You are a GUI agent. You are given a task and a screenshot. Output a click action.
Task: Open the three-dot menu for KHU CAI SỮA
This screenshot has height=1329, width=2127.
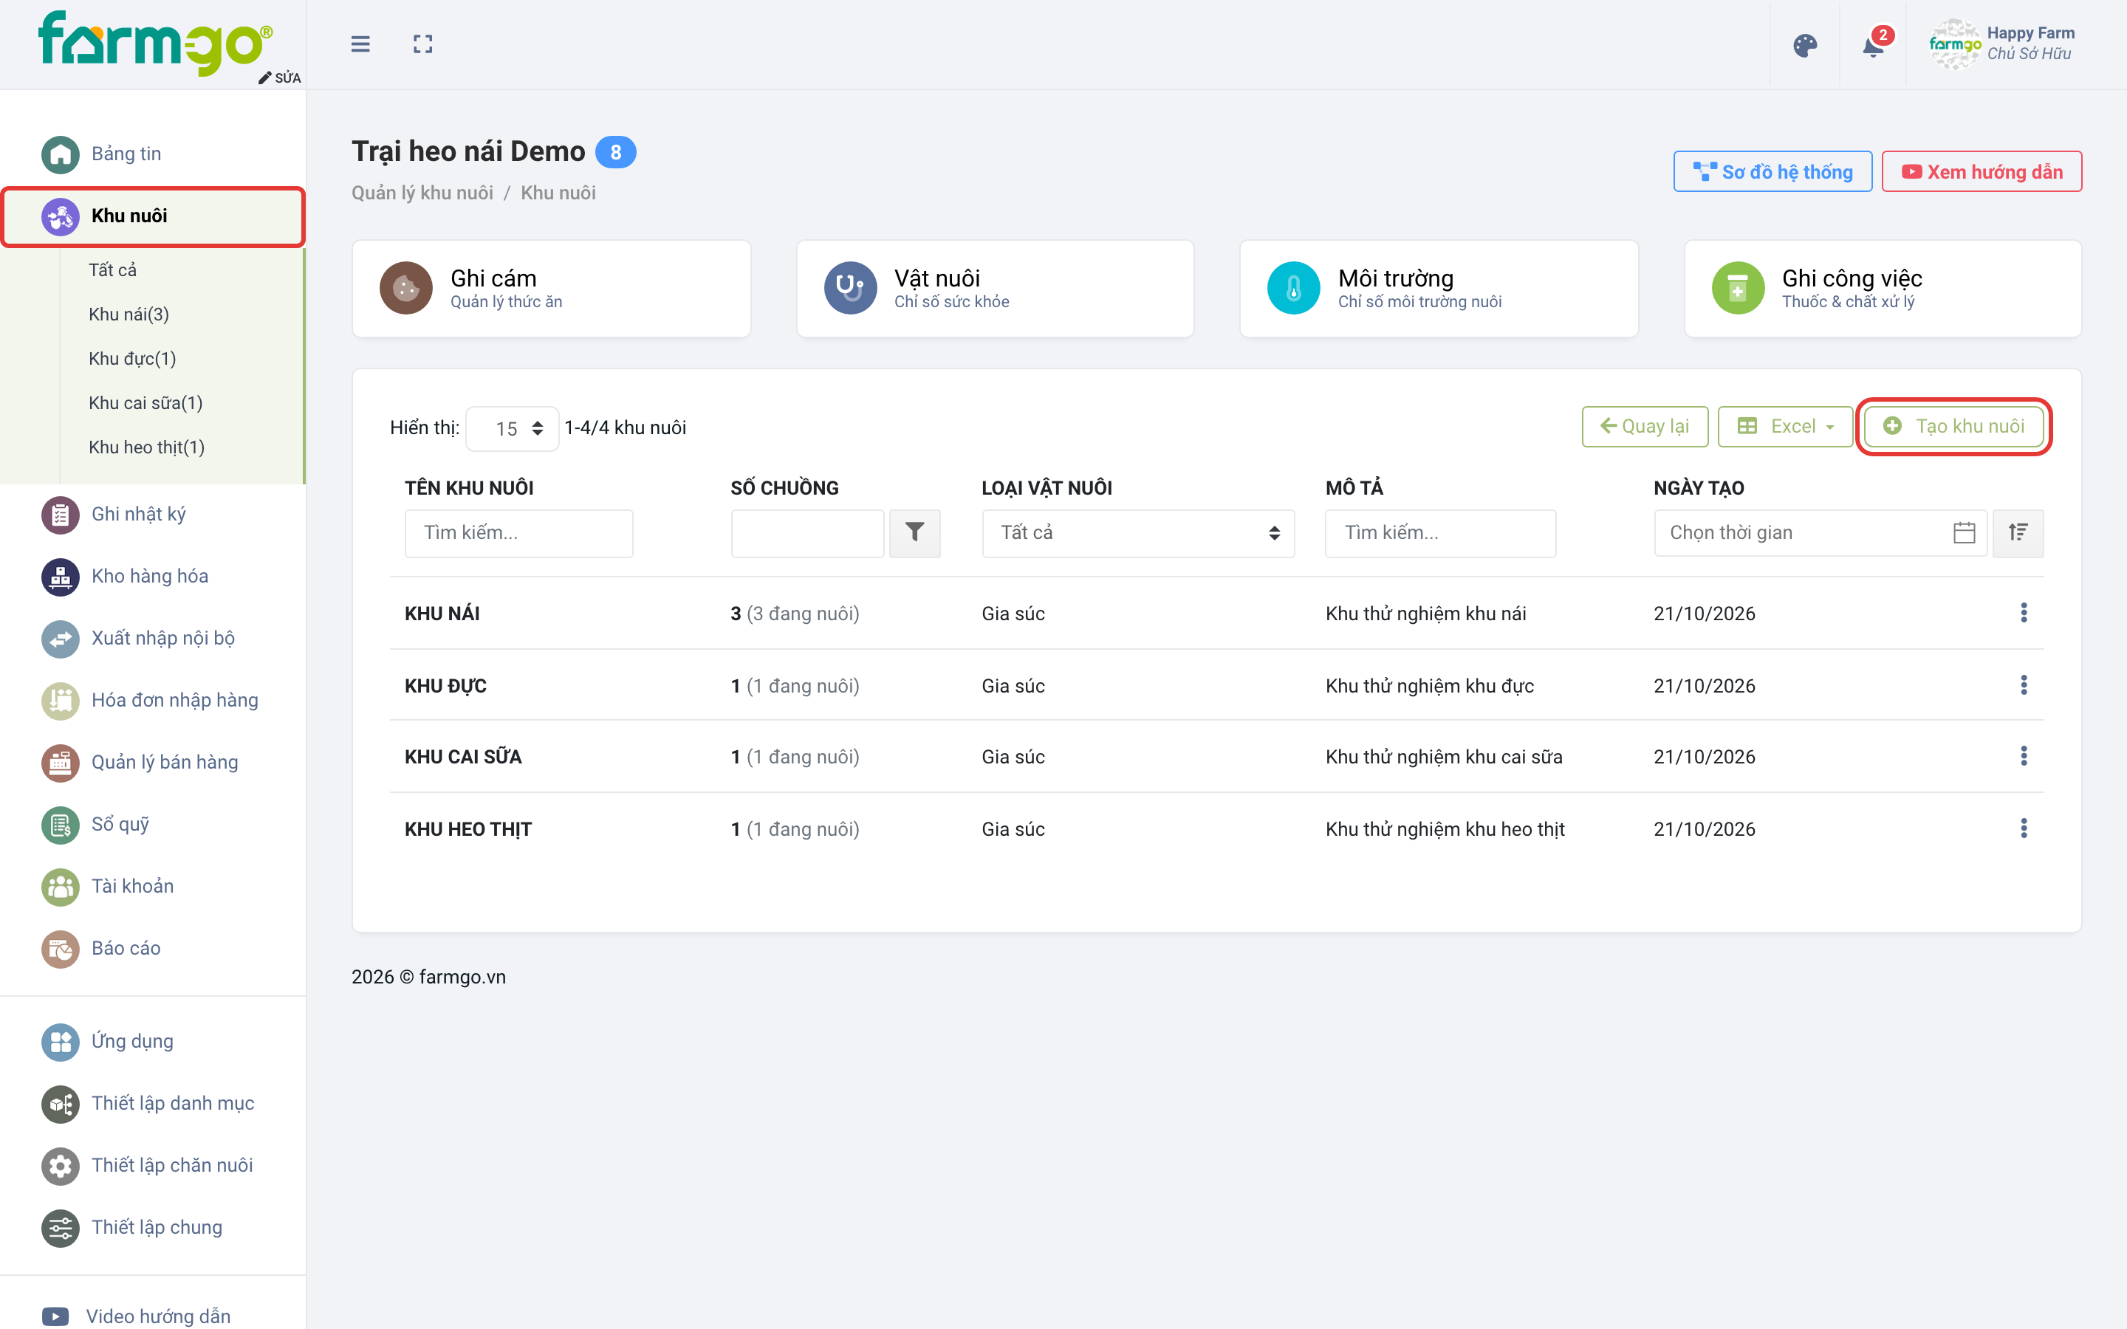coord(2024,756)
